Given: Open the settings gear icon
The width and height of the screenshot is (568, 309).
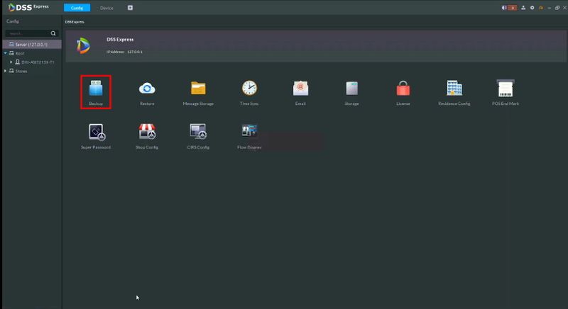Looking at the screenshot, I should (x=532, y=8).
